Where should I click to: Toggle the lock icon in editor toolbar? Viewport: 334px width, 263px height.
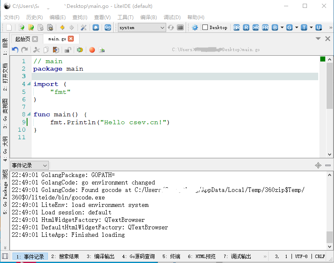click(x=67, y=50)
